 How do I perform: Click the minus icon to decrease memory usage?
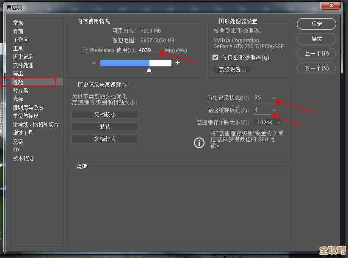(93, 62)
